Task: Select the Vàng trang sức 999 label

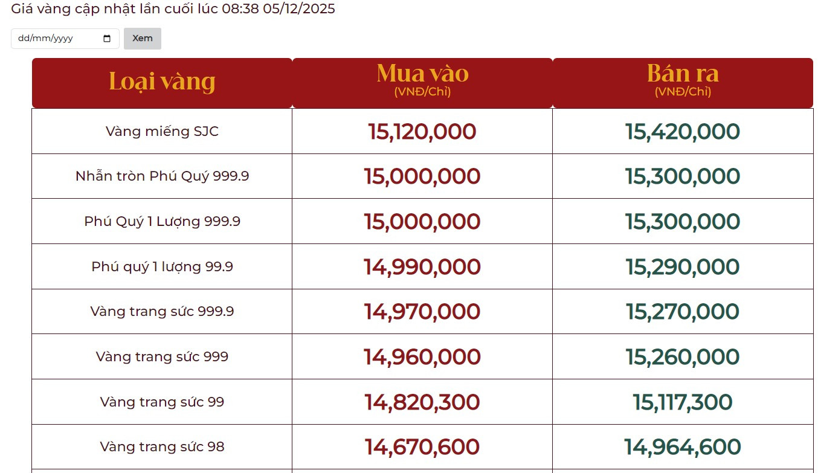Action: (x=162, y=356)
